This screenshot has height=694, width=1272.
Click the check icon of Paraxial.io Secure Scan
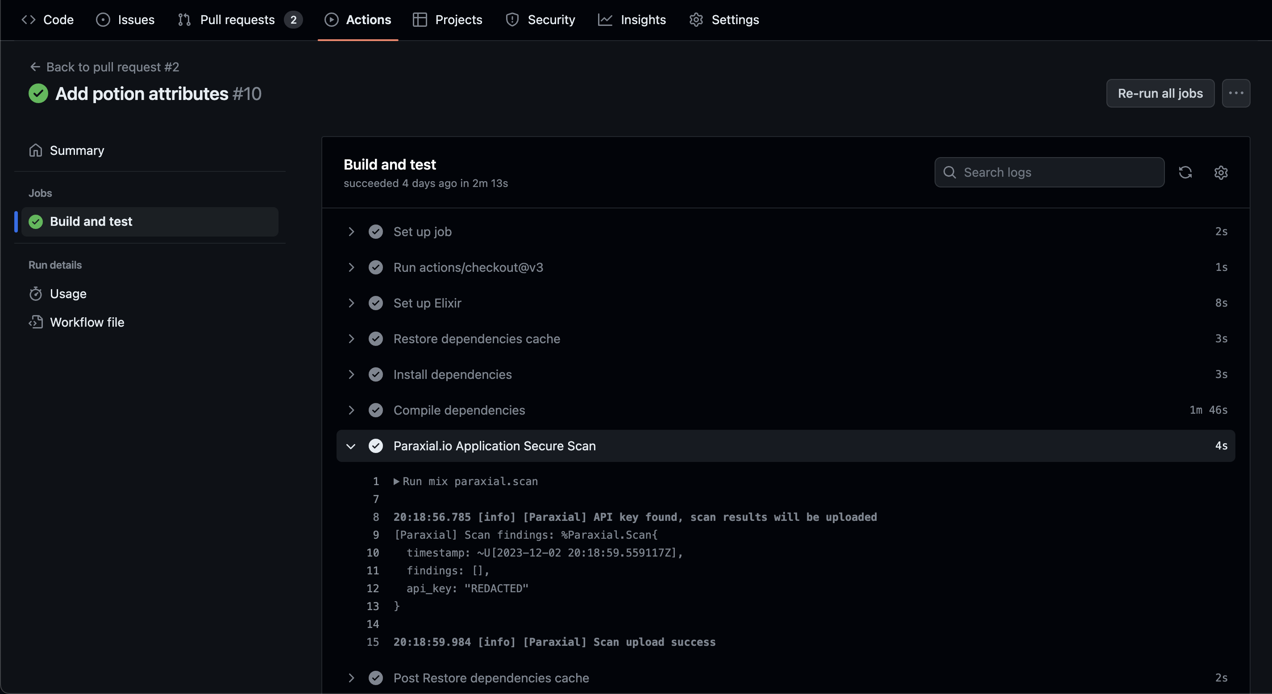click(376, 446)
